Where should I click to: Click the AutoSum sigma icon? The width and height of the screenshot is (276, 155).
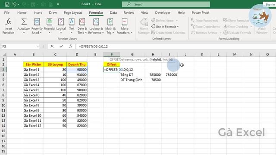pos(24,22)
